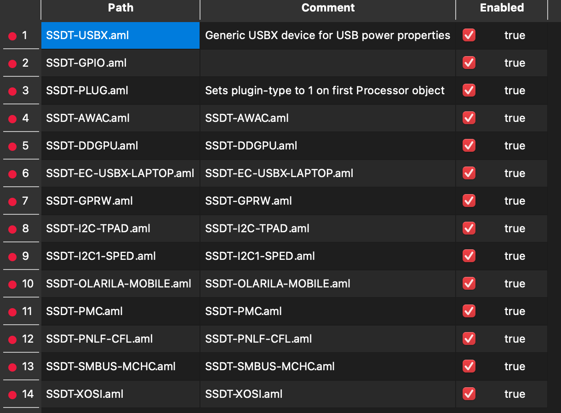Select the red marker on row 9
The height and width of the screenshot is (413, 561).
(x=12, y=257)
